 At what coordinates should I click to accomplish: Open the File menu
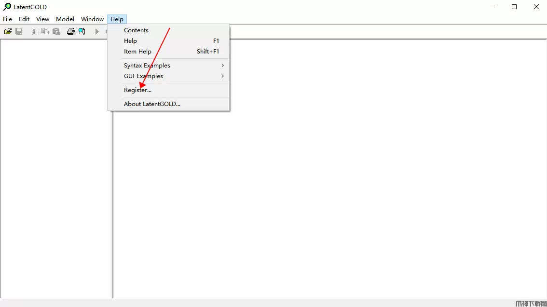7,19
